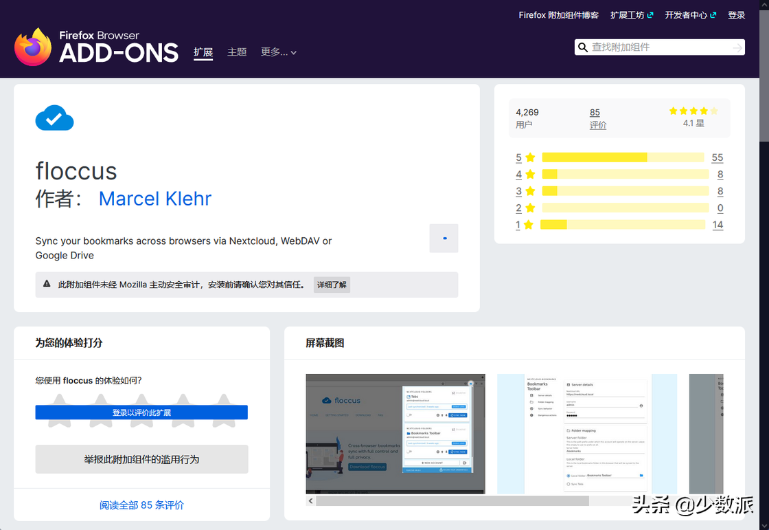
Task: Click the five-star rating row star
Action: click(x=530, y=157)
